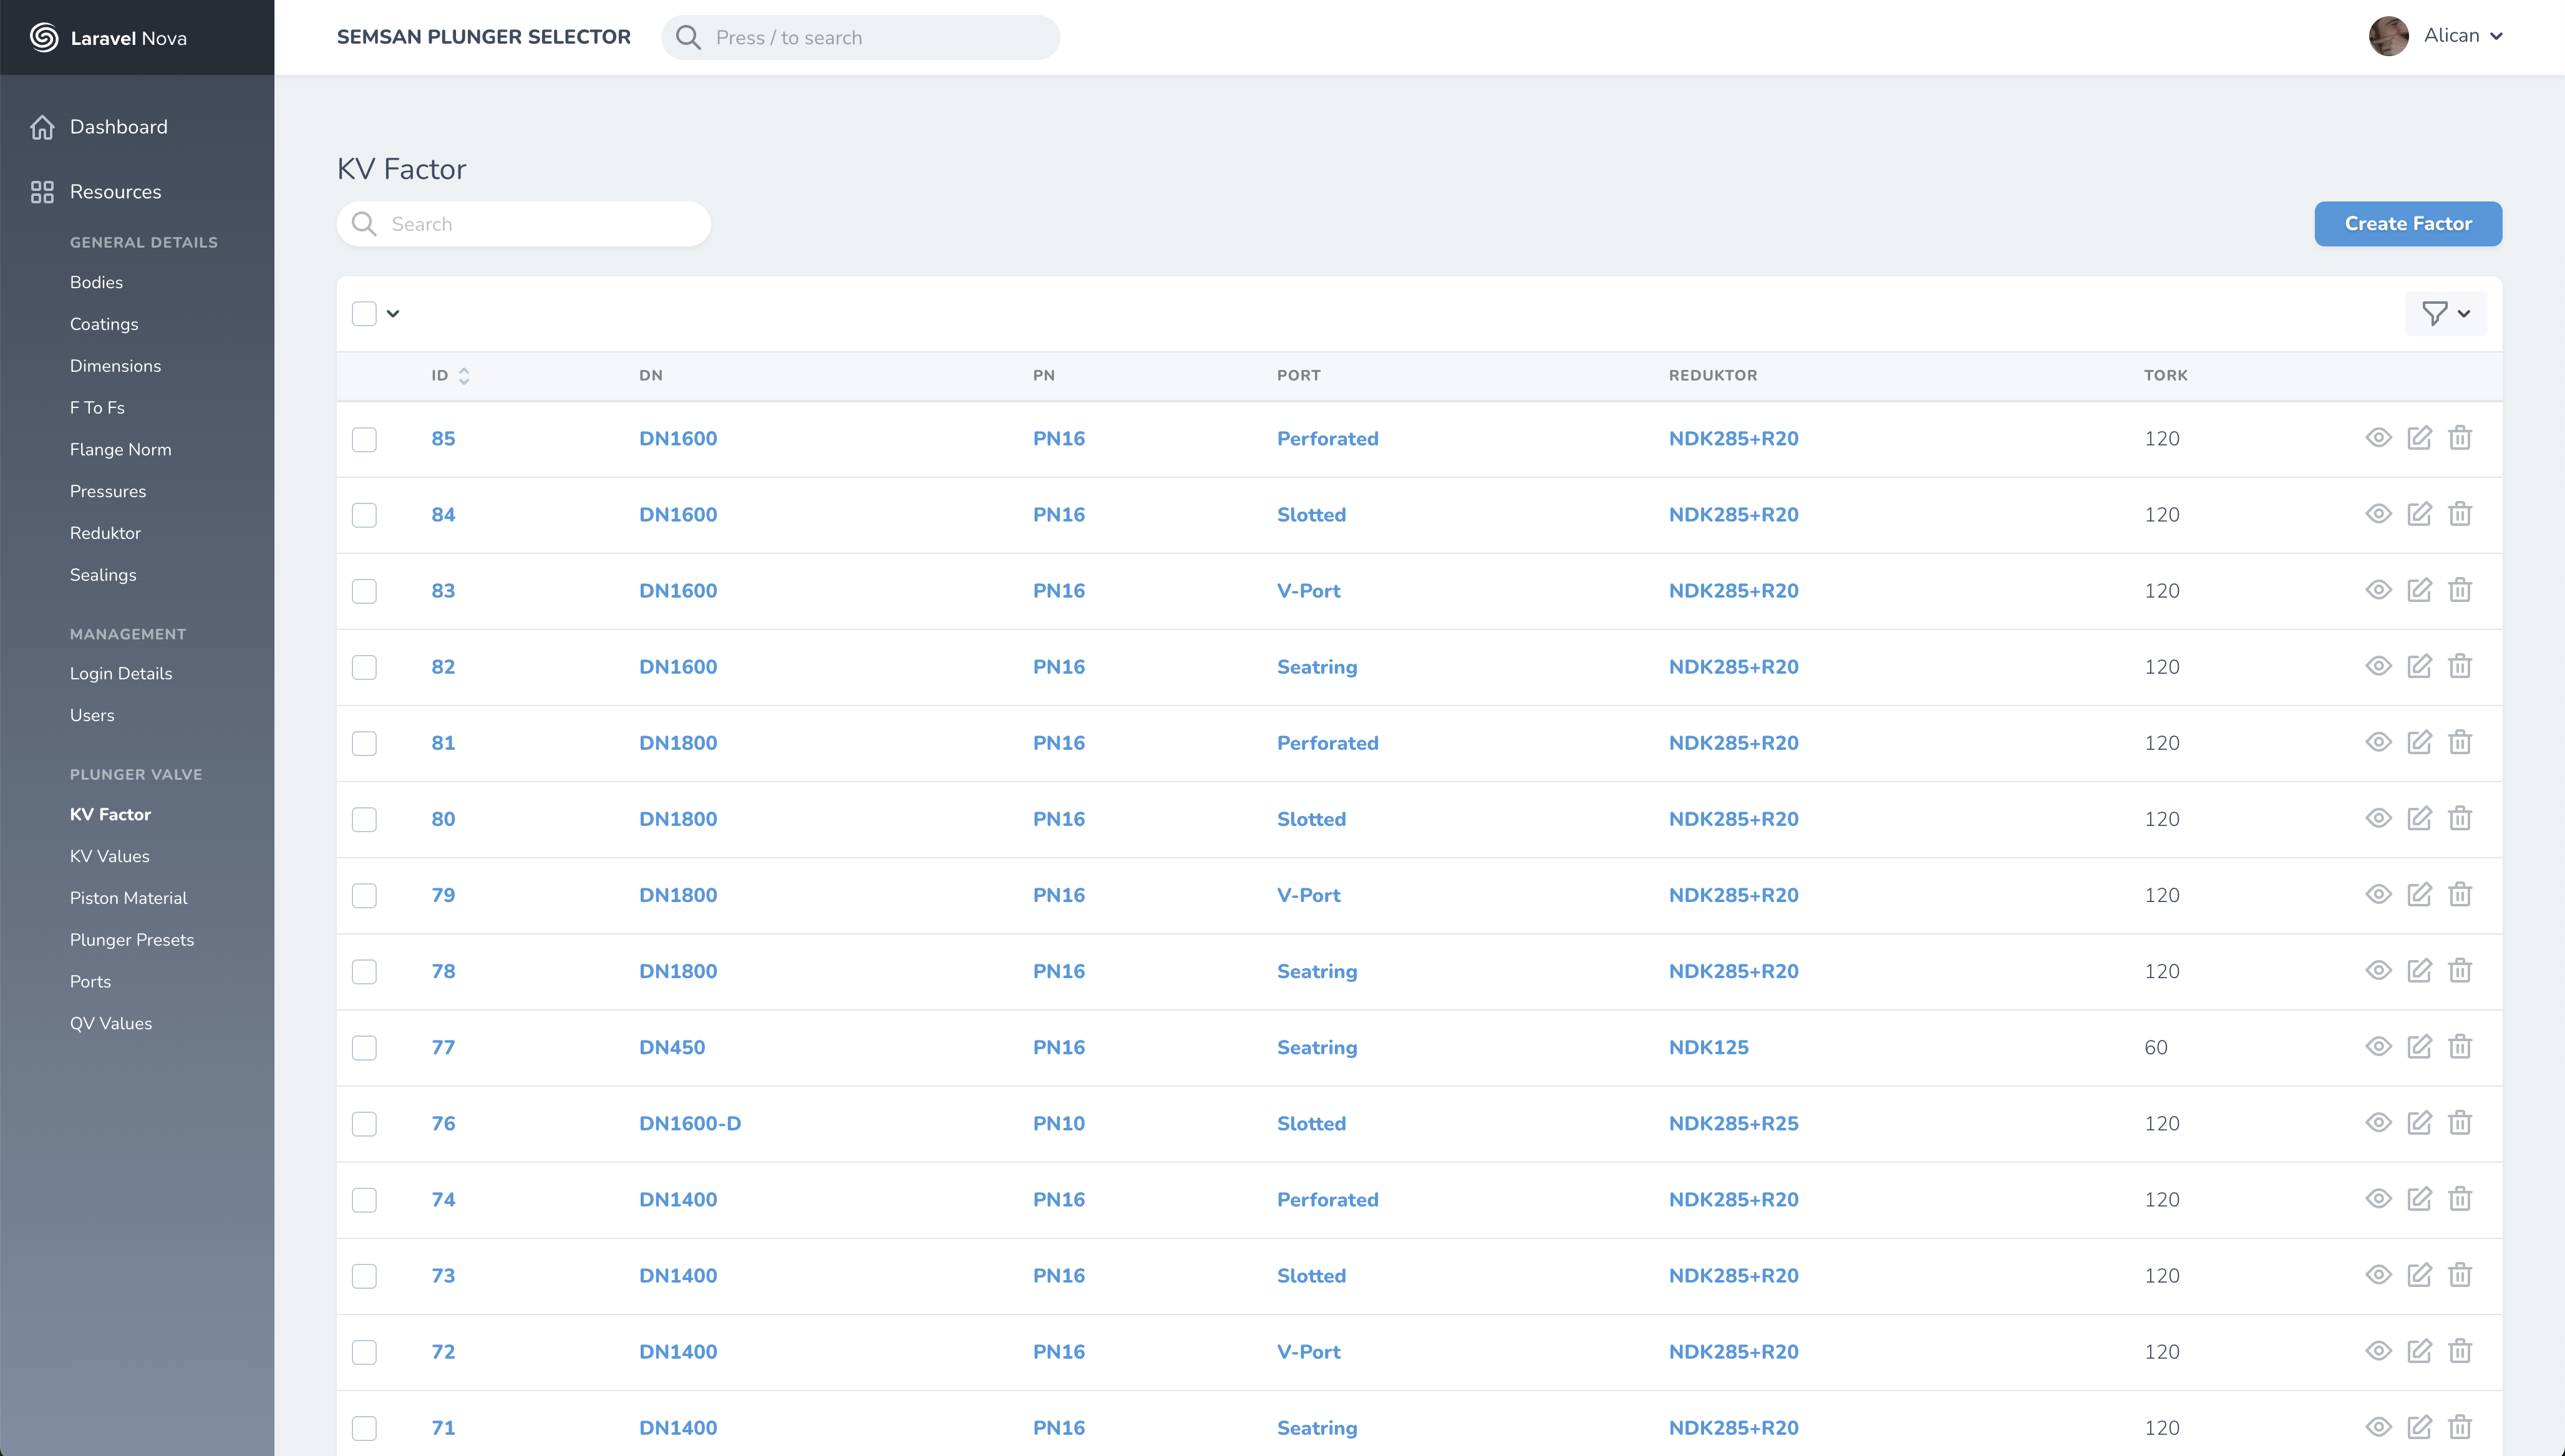Edit row 82 with pencil icon
2565x1456 pixels.
coord(2419,665)
